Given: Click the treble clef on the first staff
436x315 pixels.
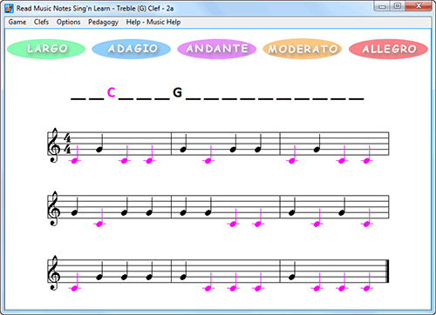Looking at the screenshot, I should tap(54, 145).
